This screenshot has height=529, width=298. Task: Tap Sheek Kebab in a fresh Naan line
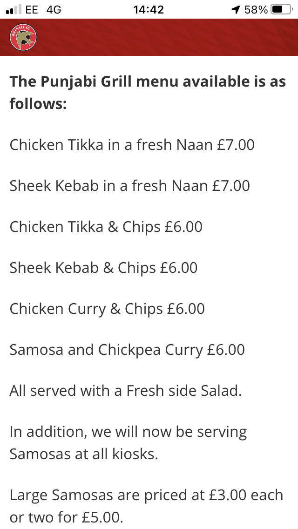point(129,186)
